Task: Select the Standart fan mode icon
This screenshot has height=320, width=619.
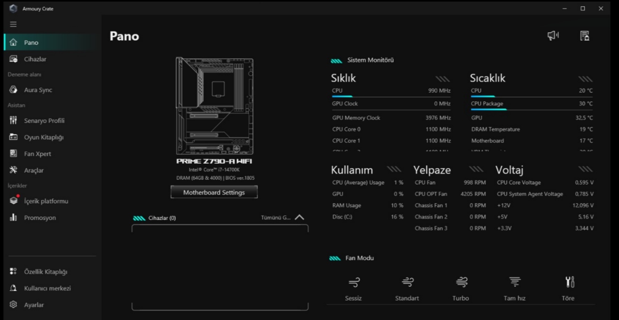Action: coord(407,282)
